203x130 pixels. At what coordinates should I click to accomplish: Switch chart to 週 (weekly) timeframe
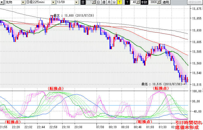click(104, 2)
